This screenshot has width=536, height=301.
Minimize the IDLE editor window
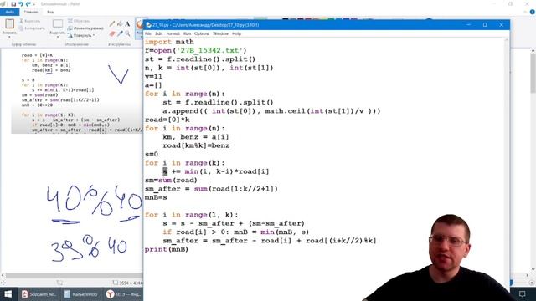click(x=469, y=25)
